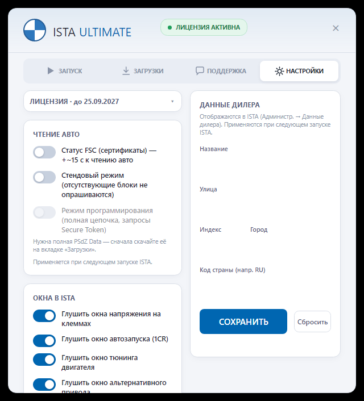This screenshot has width=364, height=401.
Task: Switch to the Загрузки tab
Action: coord(143,71)
